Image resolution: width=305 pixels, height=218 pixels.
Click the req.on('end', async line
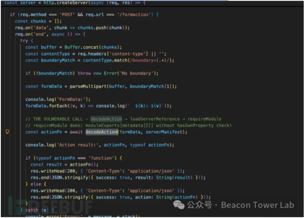point(50,34)
